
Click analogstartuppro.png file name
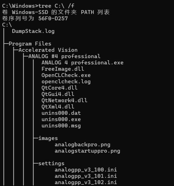88,151
